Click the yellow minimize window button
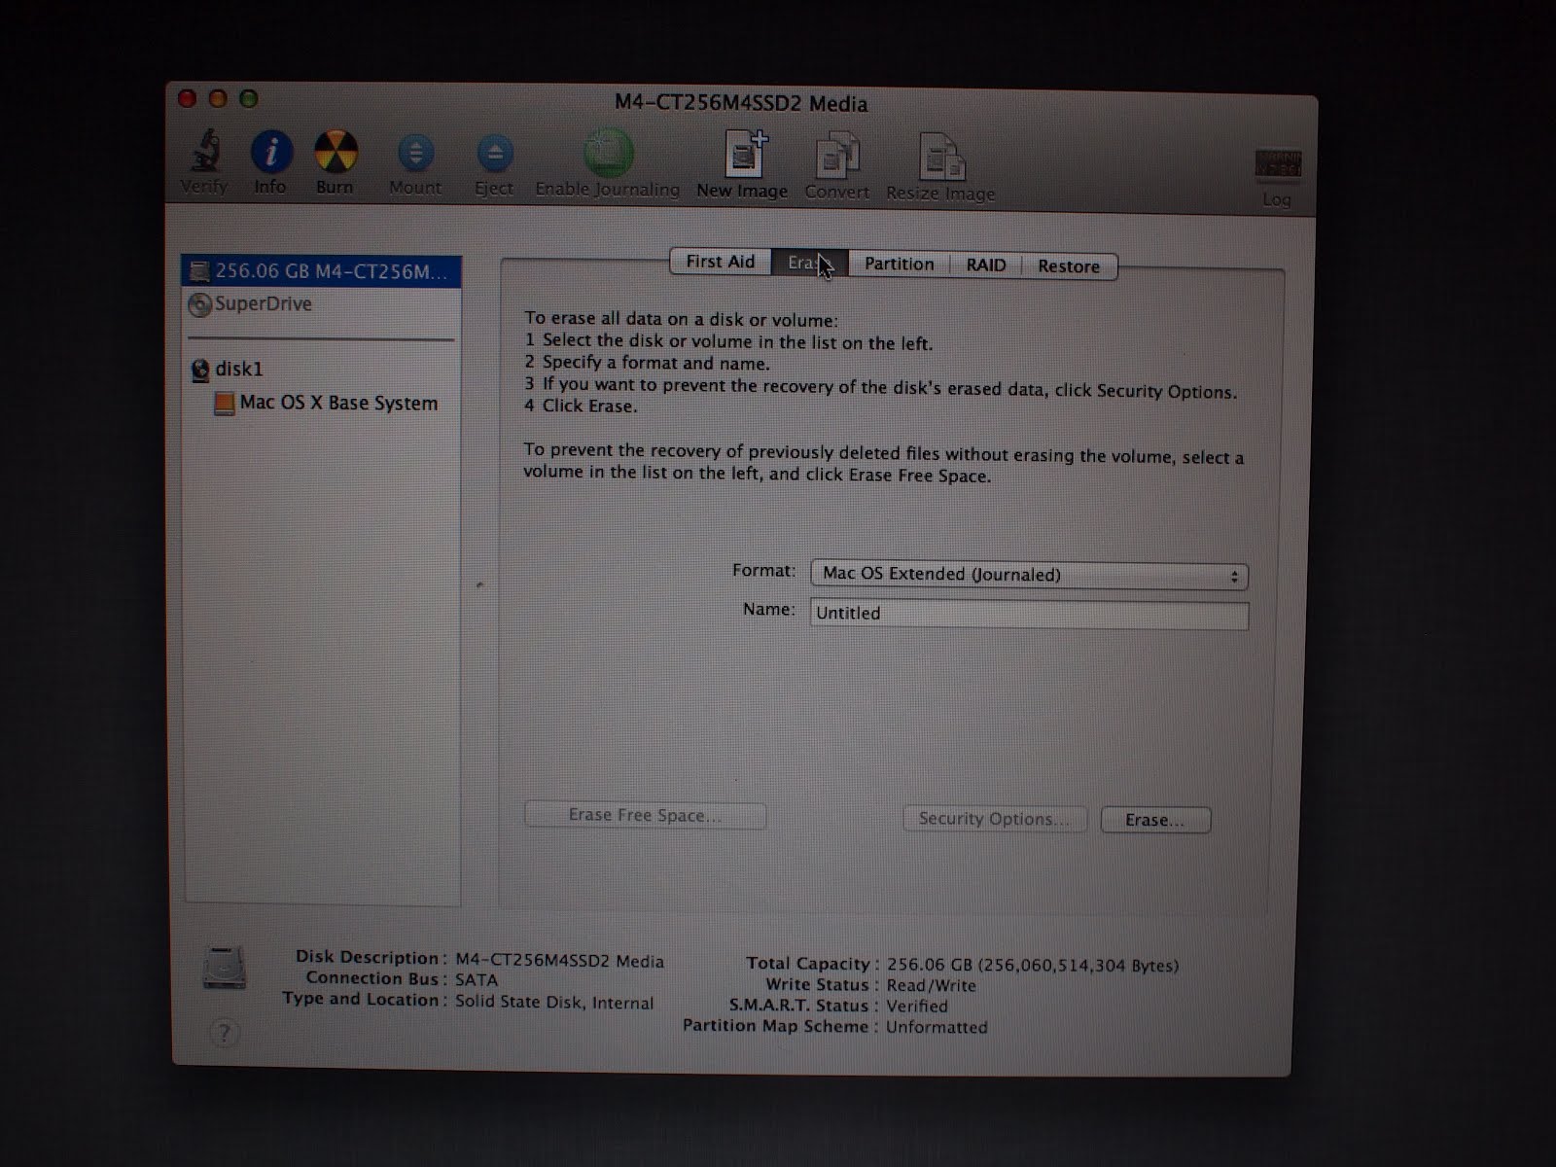1556x1167 pixels. [x=218, y=98]
